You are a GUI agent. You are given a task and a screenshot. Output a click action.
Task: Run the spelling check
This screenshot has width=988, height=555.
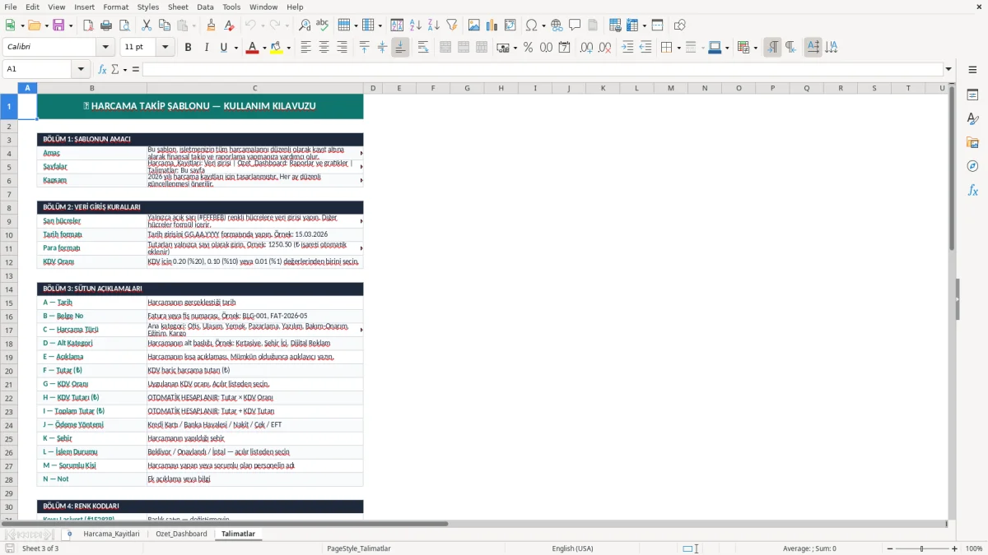(322, 25)
